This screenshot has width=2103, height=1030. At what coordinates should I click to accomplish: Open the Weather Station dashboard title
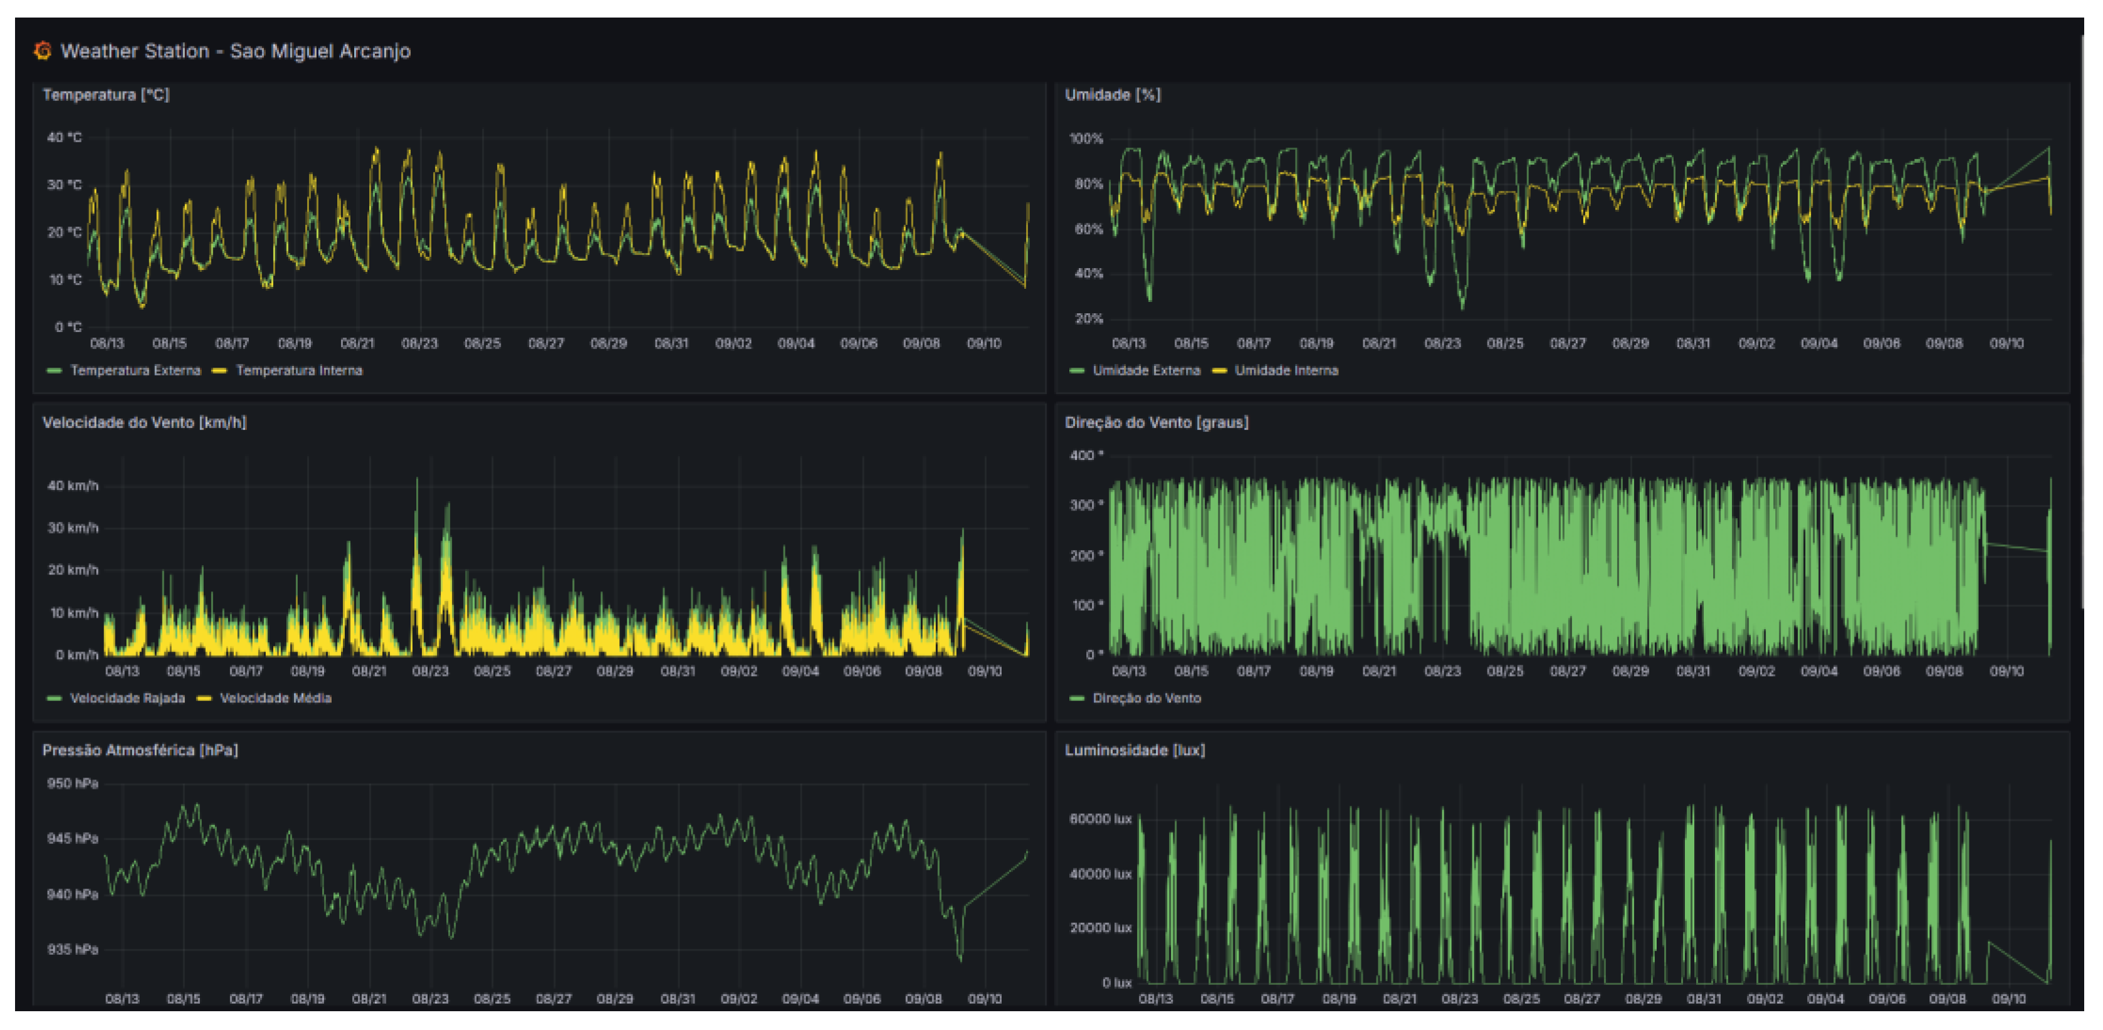click(x=235, y=51)
